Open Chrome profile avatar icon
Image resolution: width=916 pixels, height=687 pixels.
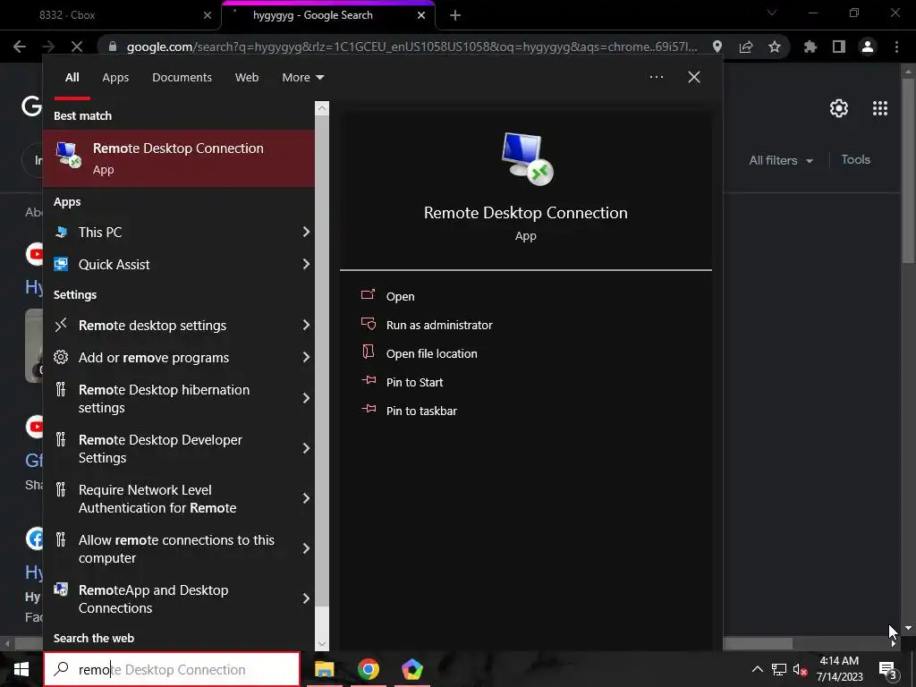(868, 47)
